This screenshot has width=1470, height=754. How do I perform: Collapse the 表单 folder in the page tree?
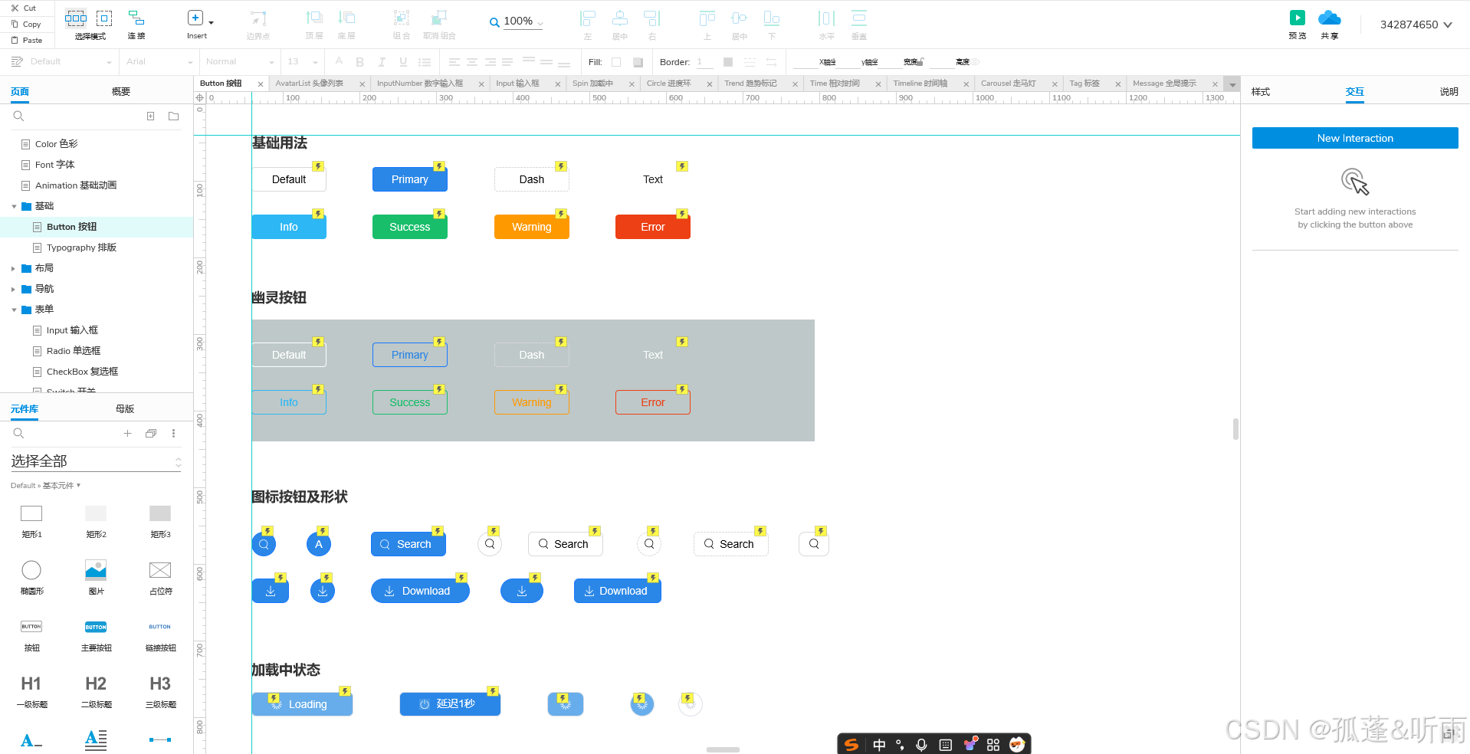pyautogui.click(x=14, y=310)
